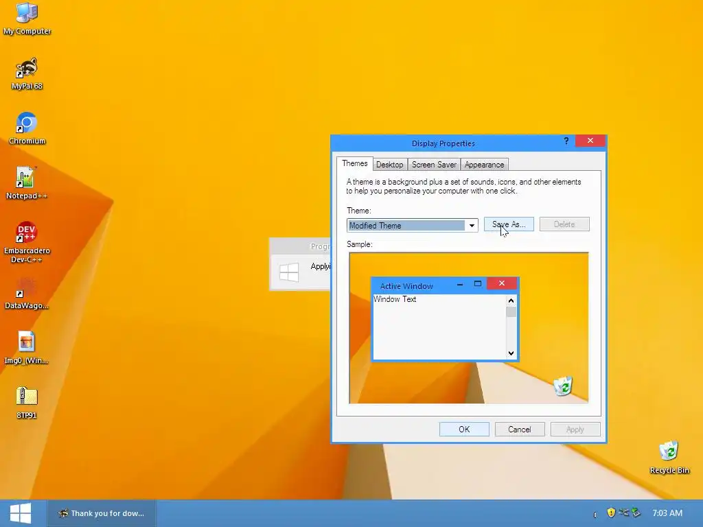Click the 'Window Text' sample text
The image size is (703, 527).
395,299
